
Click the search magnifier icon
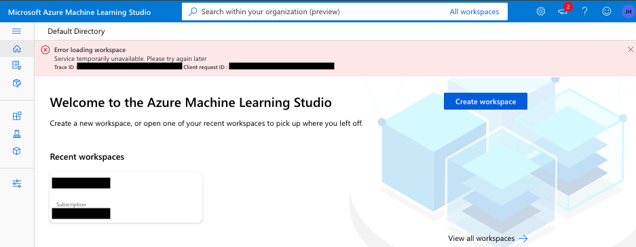(193, 12)
